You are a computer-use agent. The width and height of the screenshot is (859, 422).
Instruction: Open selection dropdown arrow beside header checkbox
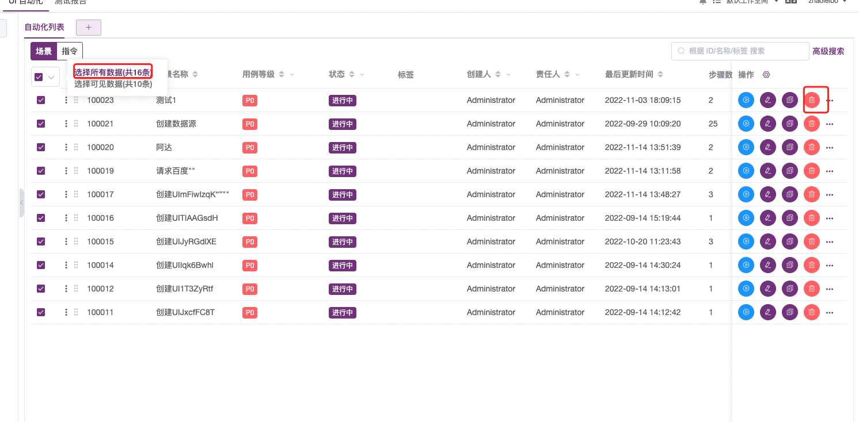click(x=51, y=77)
